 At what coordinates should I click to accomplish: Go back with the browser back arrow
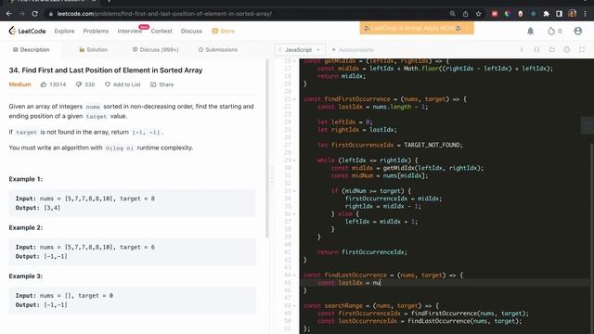click(x=9, y=14)
